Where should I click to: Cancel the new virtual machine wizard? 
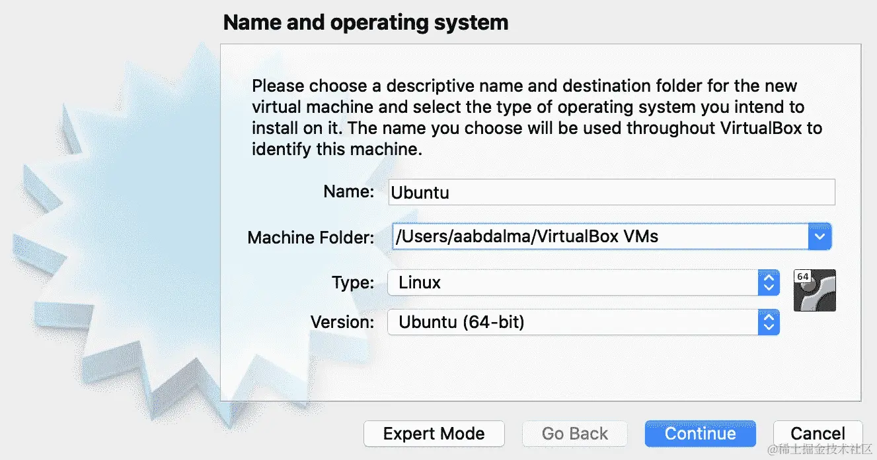818,434
